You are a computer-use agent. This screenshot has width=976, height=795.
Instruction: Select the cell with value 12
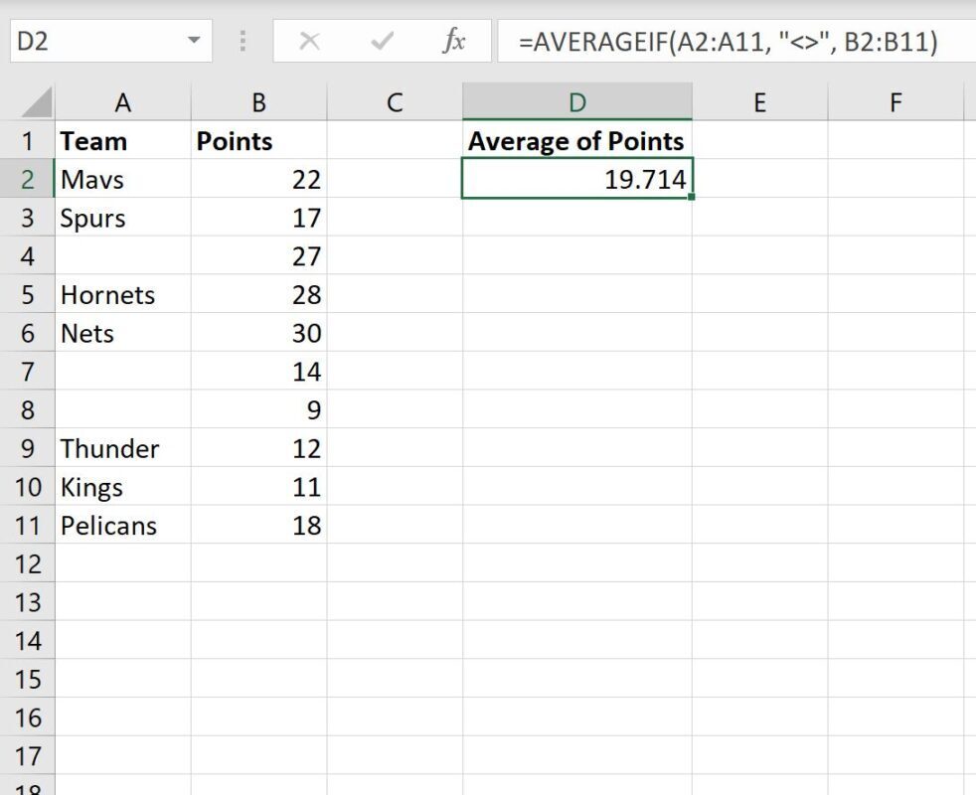[x=259, y=448]
